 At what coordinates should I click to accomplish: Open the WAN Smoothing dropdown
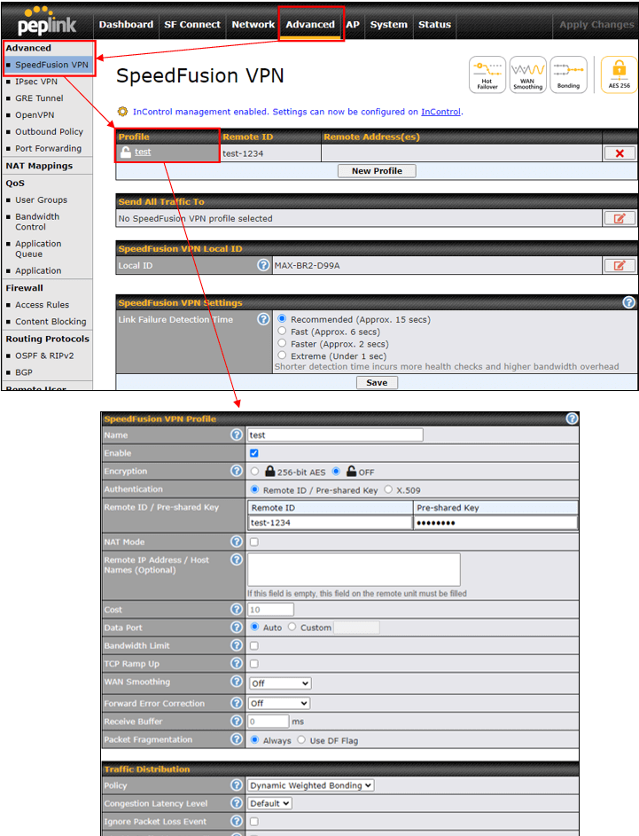[x=279, y=684]
